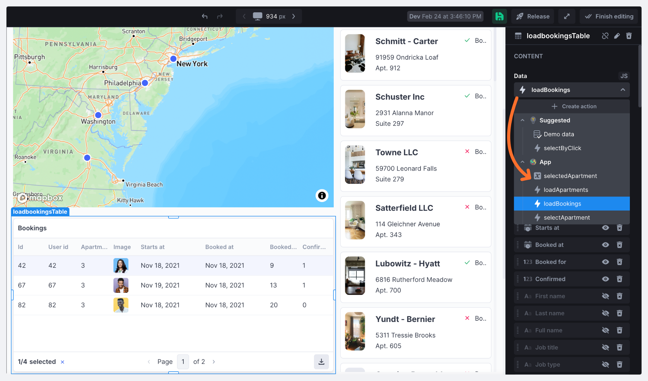Show the hidden Full name column
648x381 pixels.
coord(605,330)
